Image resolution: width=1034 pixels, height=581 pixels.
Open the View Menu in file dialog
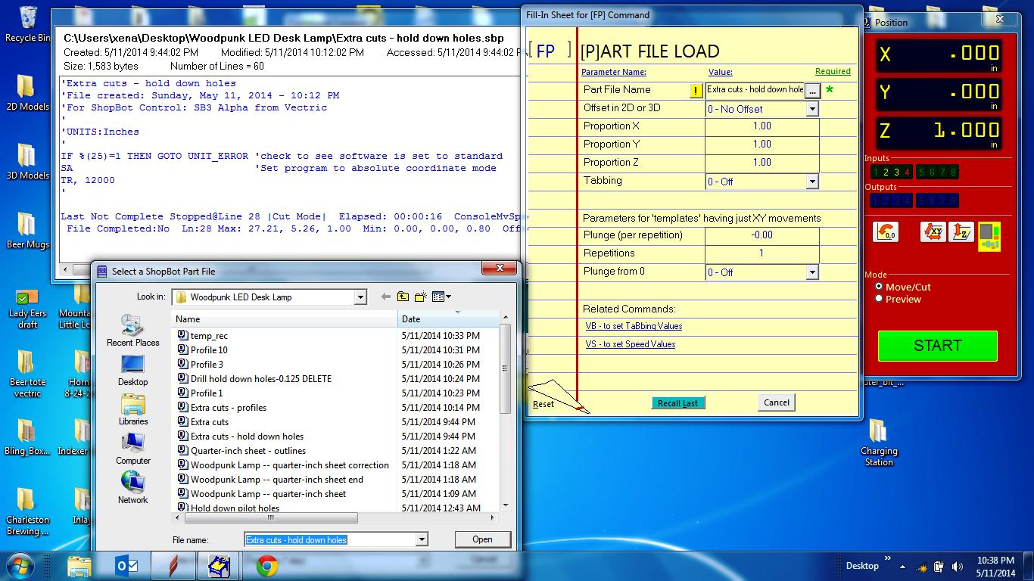442,297
